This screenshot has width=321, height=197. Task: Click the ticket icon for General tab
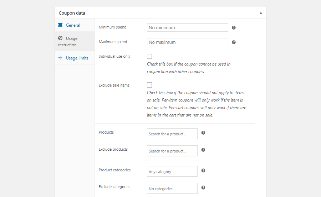click(60, 25)
